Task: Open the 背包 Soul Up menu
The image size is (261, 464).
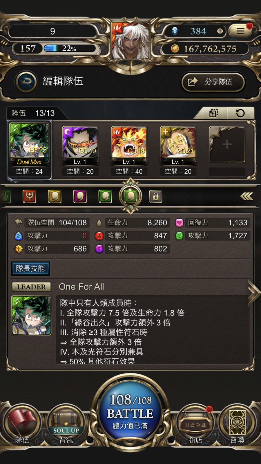Action: tap(66, 426)
